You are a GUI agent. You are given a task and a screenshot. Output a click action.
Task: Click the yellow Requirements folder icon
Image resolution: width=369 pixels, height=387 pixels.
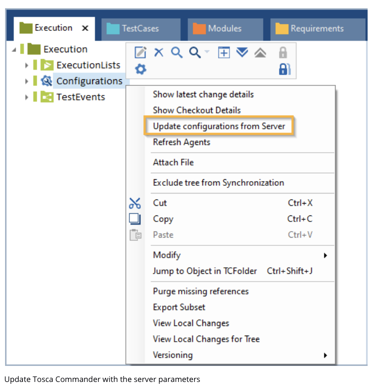(282, 28)
